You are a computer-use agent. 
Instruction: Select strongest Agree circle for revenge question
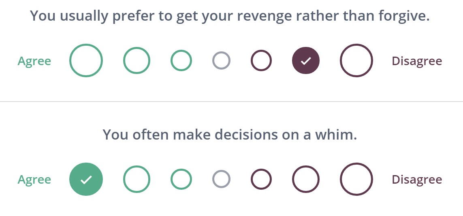coord(86,61)
